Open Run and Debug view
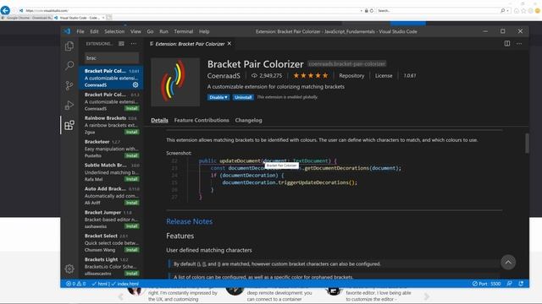 tap(69, 105)
